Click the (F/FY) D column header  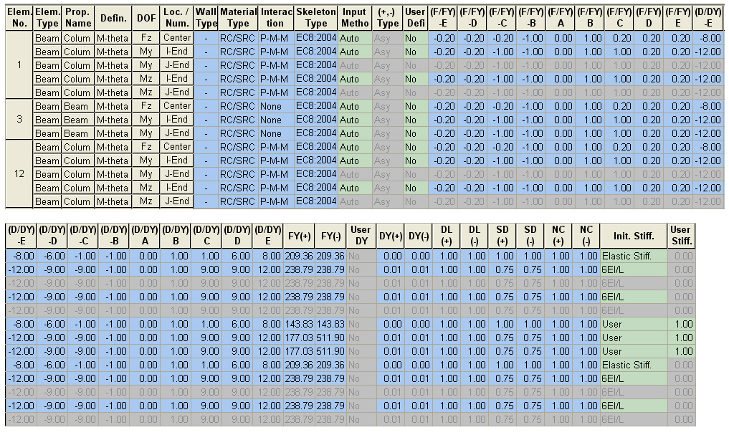tap(648, 18)
